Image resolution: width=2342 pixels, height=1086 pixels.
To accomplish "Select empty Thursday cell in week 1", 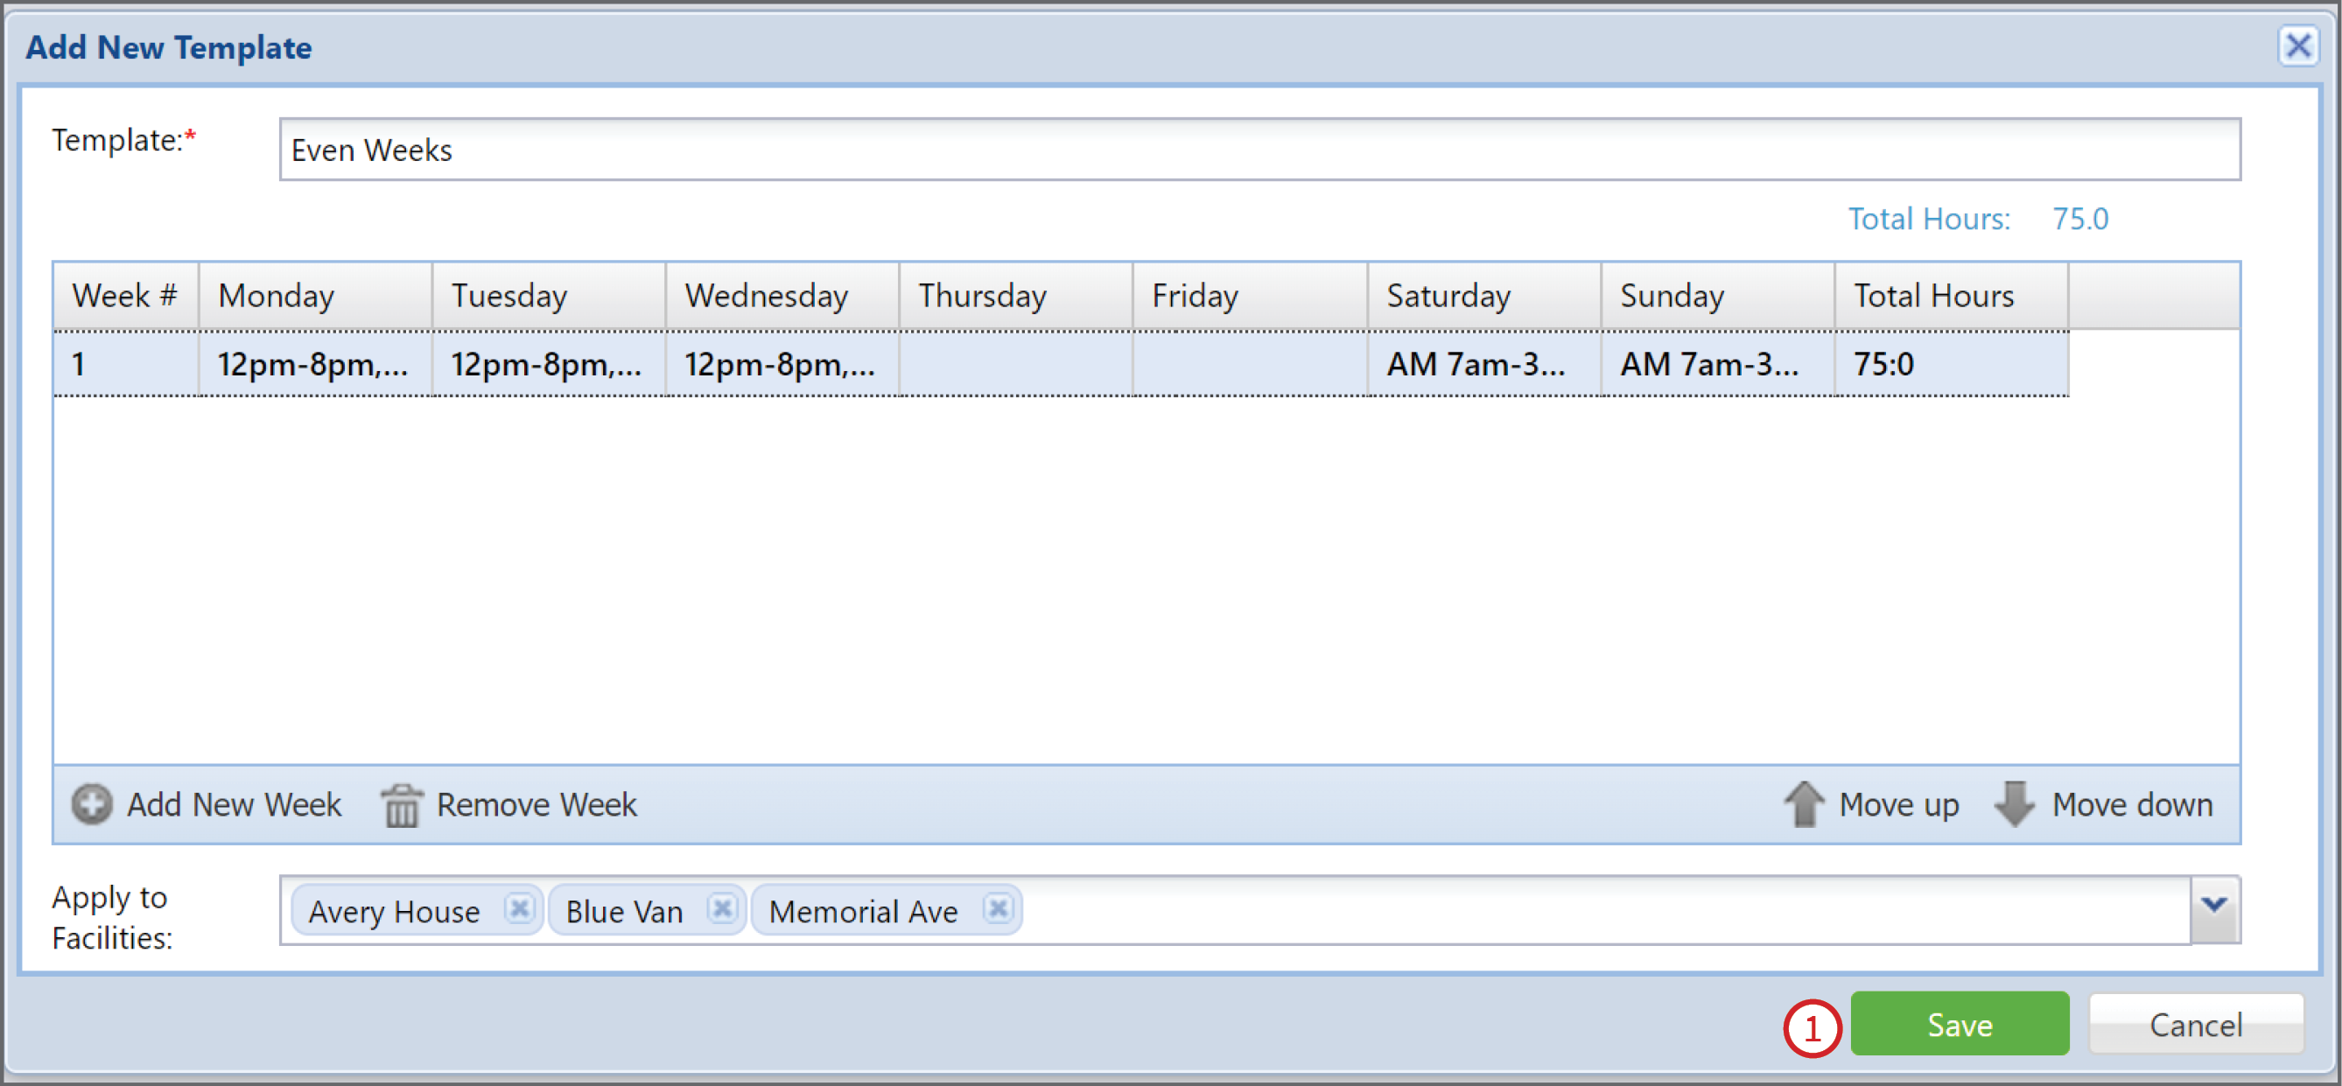I will [x=1015, y=363].
